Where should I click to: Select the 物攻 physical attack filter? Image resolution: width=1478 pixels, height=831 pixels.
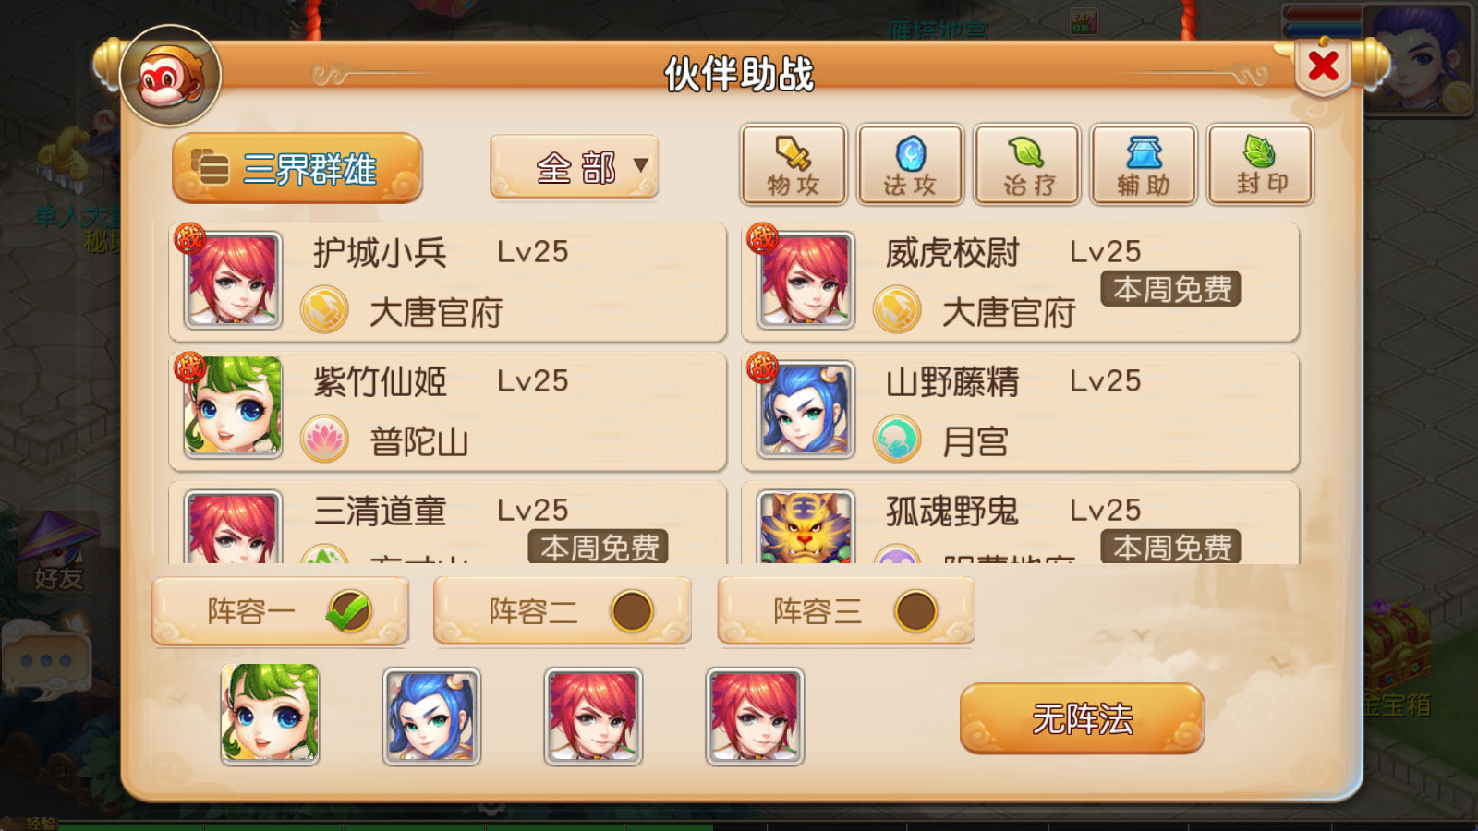tap(794, 164)
